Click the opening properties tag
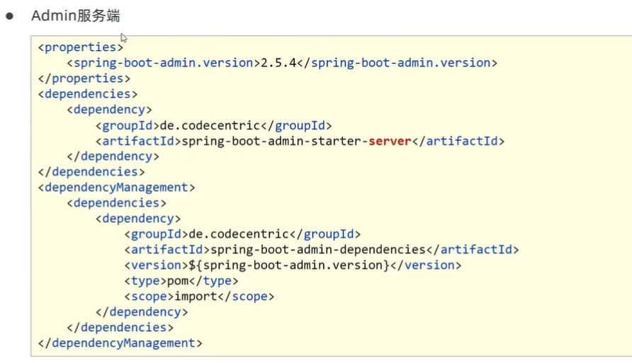 81,47
